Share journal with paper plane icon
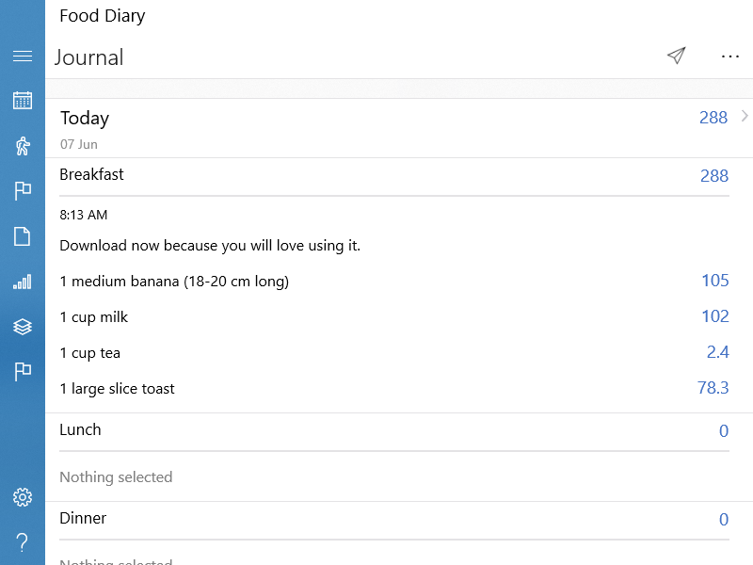753x565 pixels. click(x=676, y=56)
